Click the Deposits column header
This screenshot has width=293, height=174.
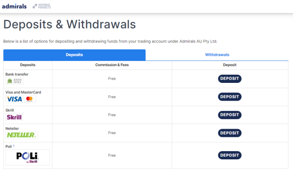(x=27, y=65)
